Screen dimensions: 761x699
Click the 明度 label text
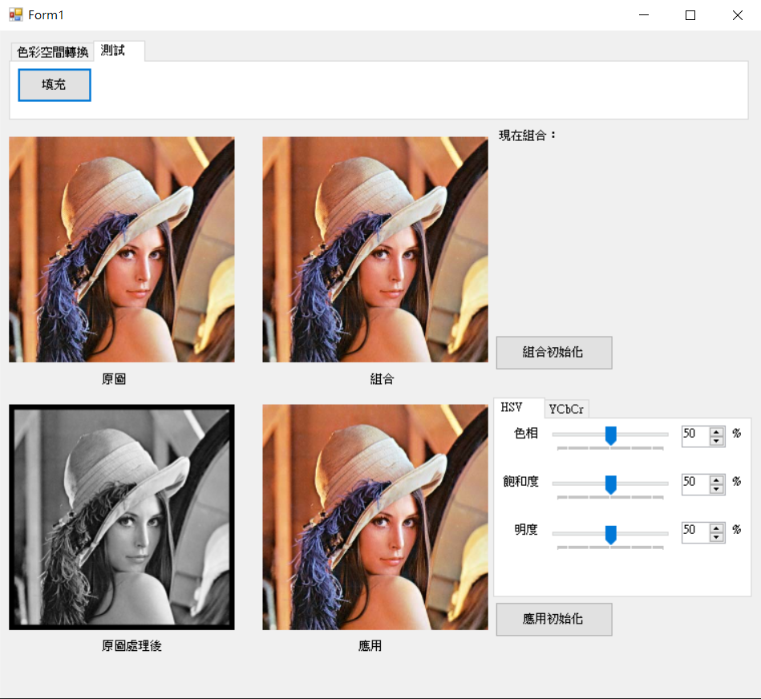[x=526, y=529]
